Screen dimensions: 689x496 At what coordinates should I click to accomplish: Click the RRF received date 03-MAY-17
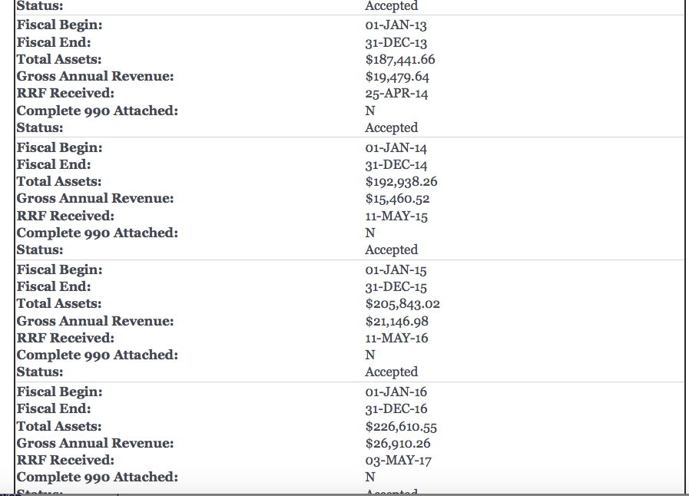point(396,460)
